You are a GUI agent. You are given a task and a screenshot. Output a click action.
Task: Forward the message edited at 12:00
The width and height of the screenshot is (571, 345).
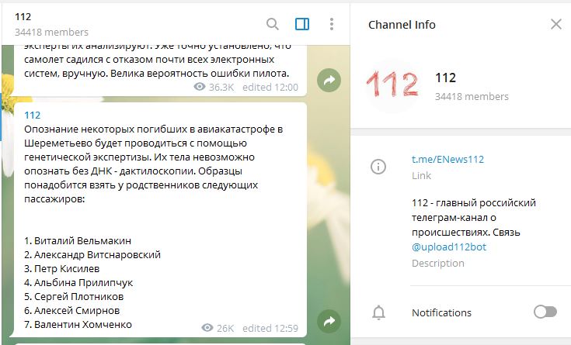tap(329, 80)
